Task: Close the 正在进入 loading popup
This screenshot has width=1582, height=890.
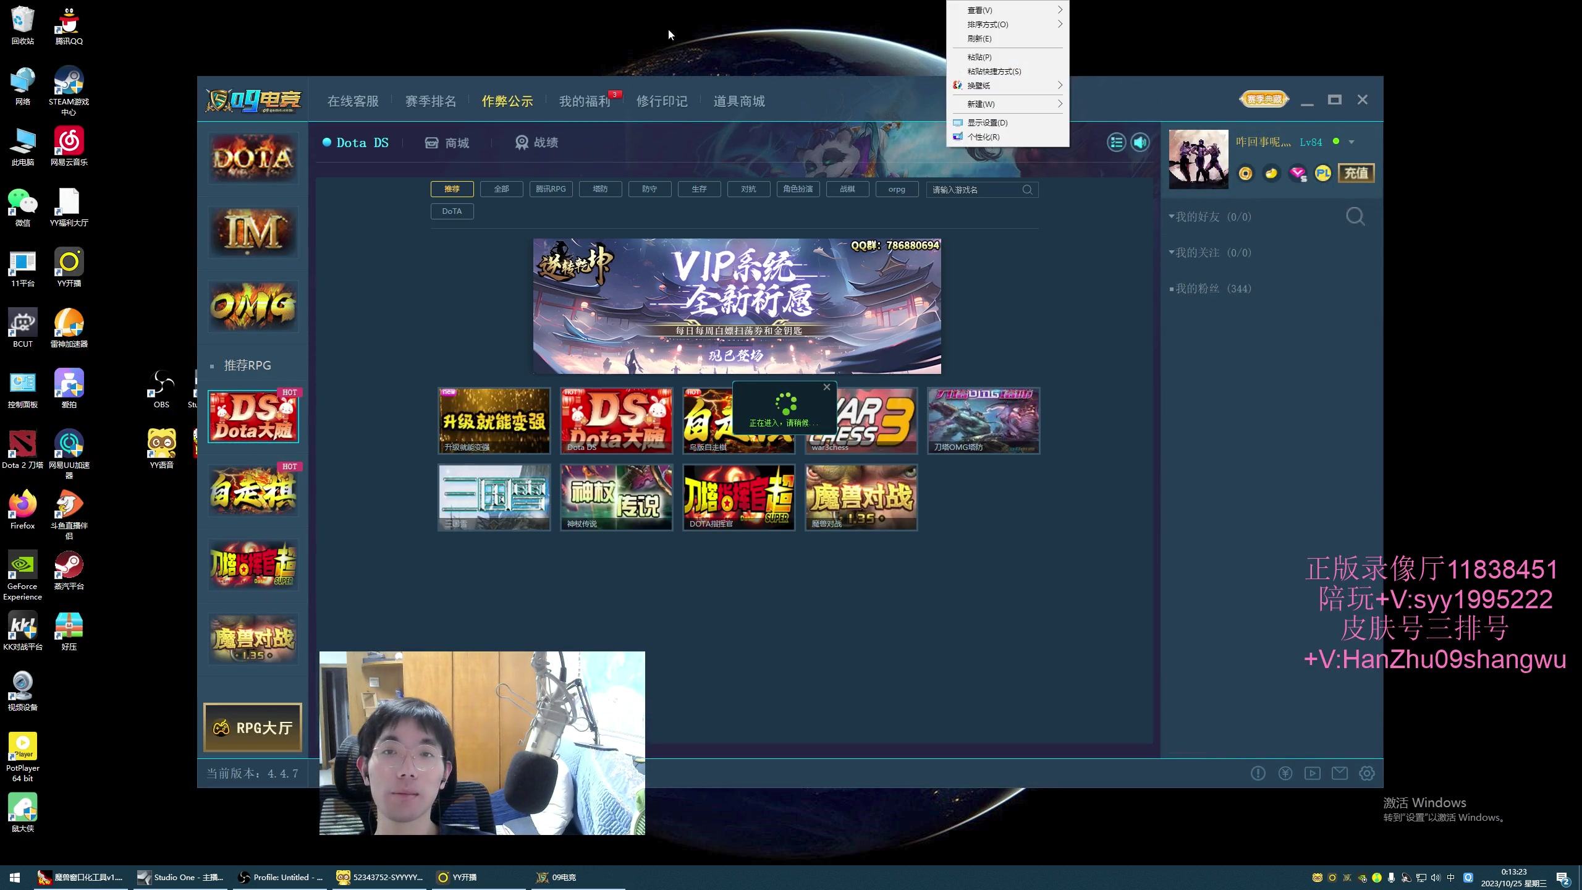Action: pyautogui.click(x=827, y=388)
